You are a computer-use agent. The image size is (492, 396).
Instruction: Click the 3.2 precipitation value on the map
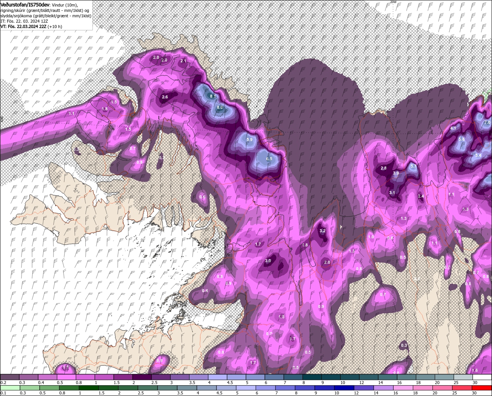coord(322,231)
